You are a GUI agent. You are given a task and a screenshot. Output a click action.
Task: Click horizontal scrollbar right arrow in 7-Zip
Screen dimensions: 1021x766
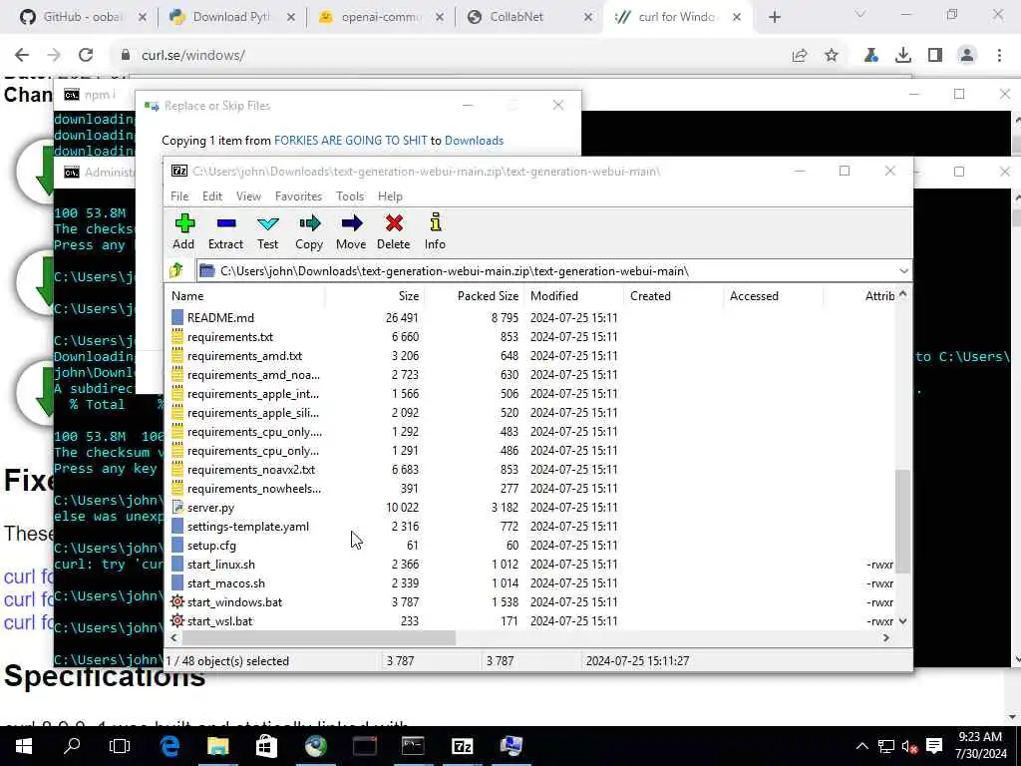pos(886,637)
